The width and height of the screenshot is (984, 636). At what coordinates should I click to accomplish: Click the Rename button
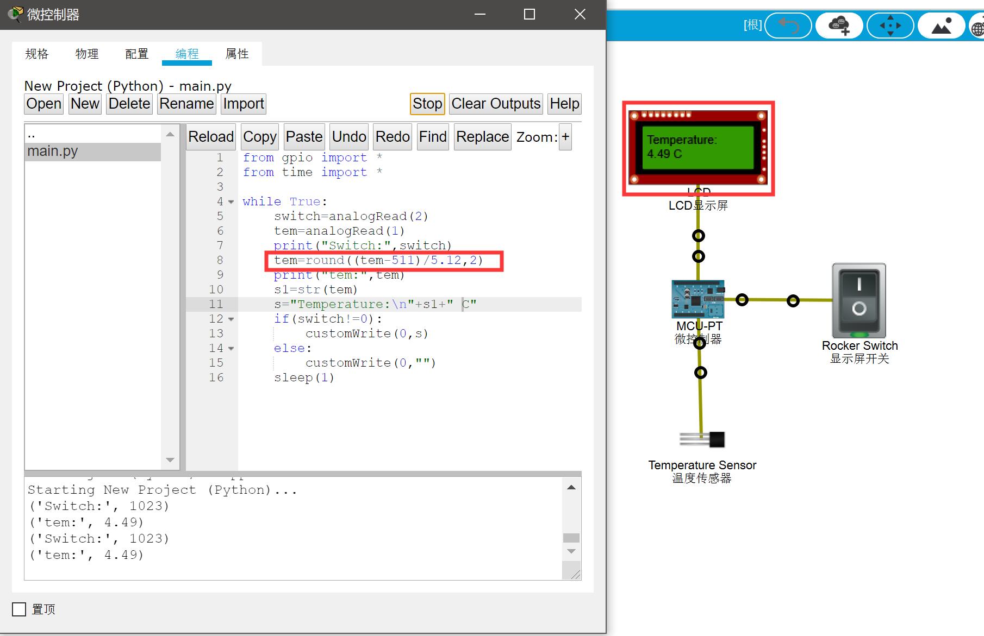(186, 104)
